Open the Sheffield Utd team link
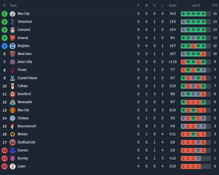The height and width of the screenshot is (175, 219). click(26, 142)
